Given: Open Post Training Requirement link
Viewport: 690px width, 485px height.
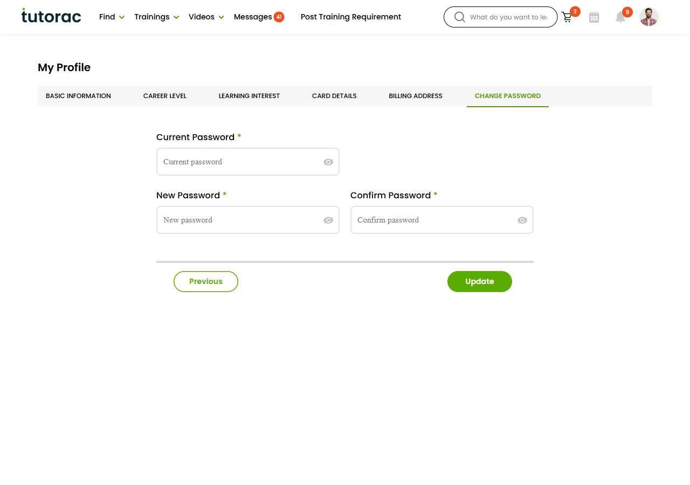Looking at the screenshot, I should (x=351, y=17).
